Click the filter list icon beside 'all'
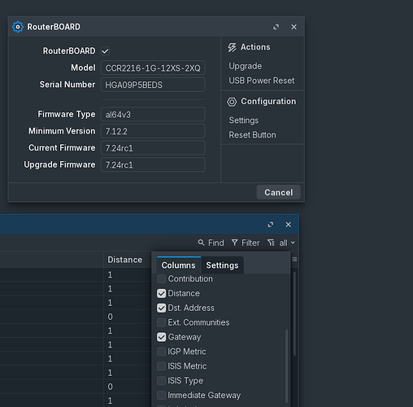The image size is (413, 407). [271, 243]
